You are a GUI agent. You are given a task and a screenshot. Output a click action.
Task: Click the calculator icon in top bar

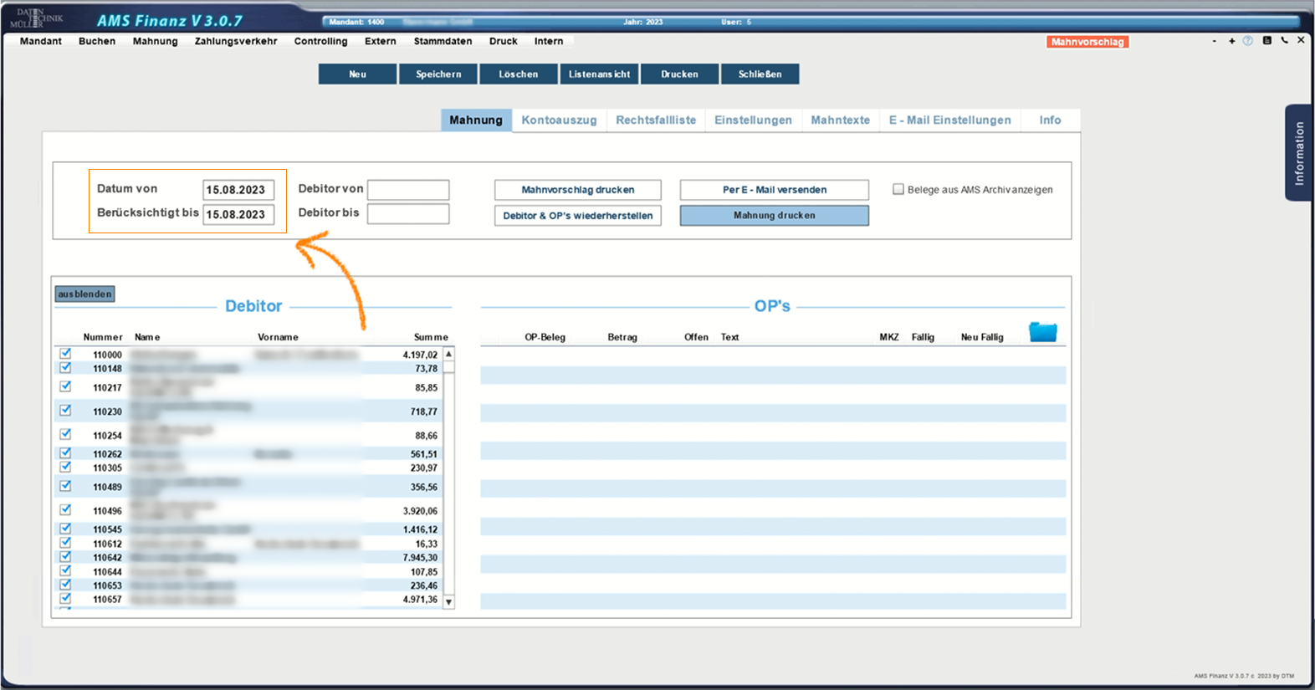tap(1266, 40)
